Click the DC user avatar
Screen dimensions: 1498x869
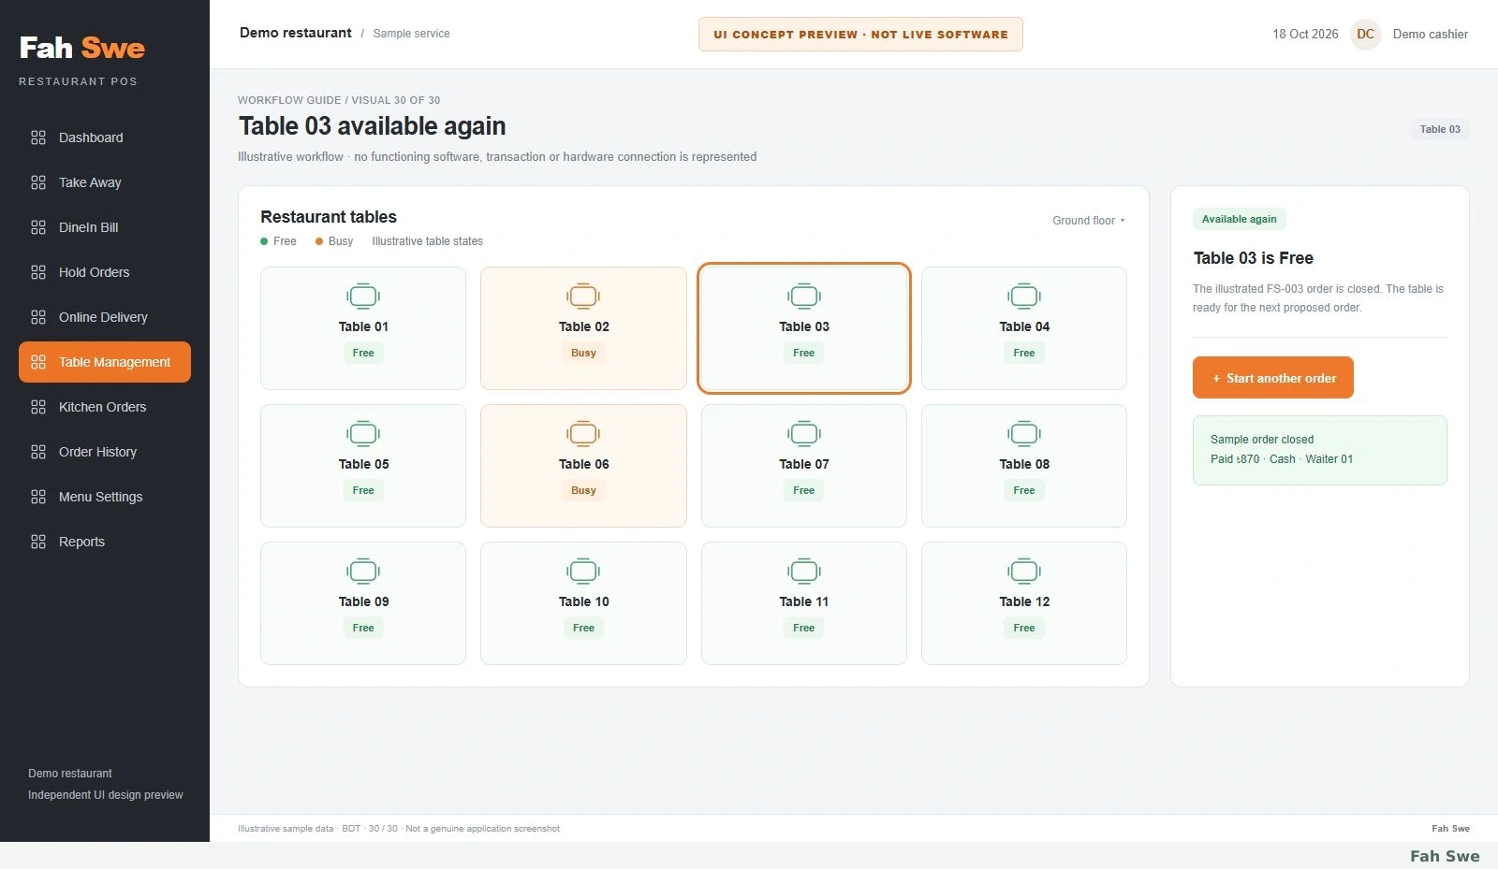1366,34
